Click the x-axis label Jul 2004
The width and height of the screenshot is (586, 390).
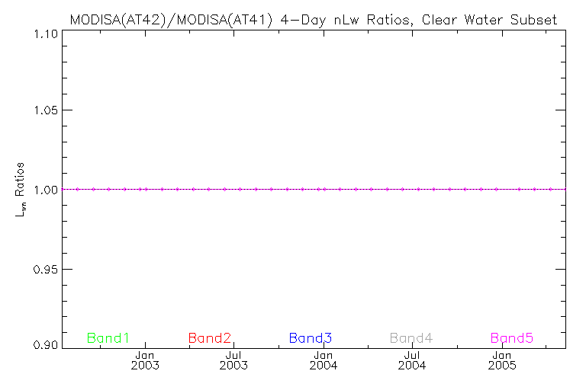pyautogui.click(x=412, y=360)
